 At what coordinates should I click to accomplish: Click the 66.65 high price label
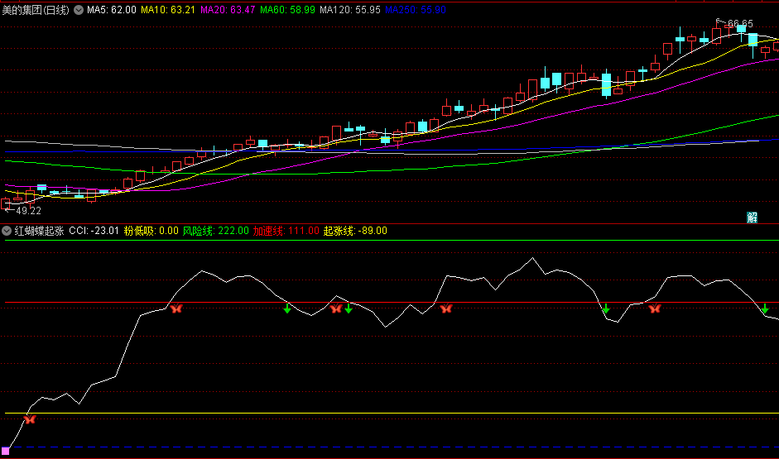tap(740, 24)
